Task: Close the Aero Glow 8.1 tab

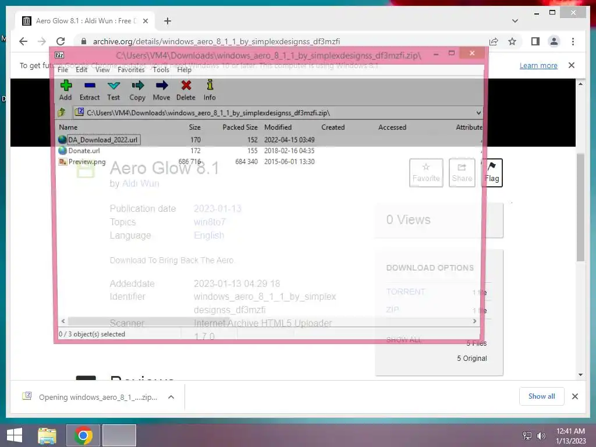Action: pyautogui.click(x=145, y=21)
